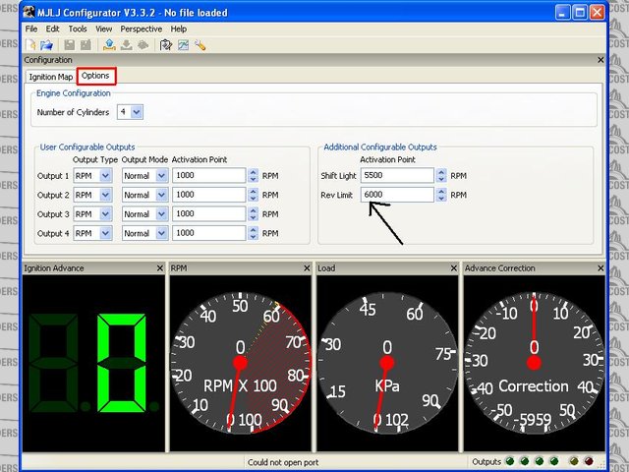The width and height of the screenshot is (629, 472).
Task: Close the Advance Correction panel
Action: pyautogui.click(x=600, y=267)
